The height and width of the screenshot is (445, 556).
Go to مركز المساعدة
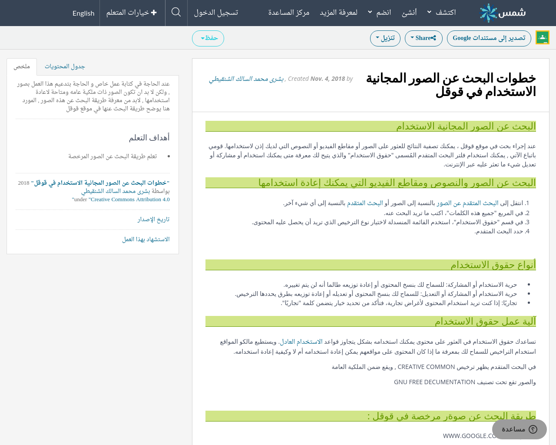coord(289,12)
